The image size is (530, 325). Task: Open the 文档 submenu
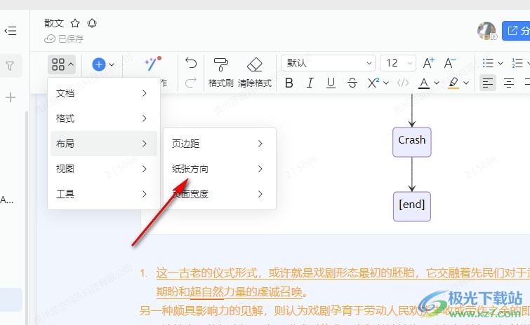click(x=104, y=93)
